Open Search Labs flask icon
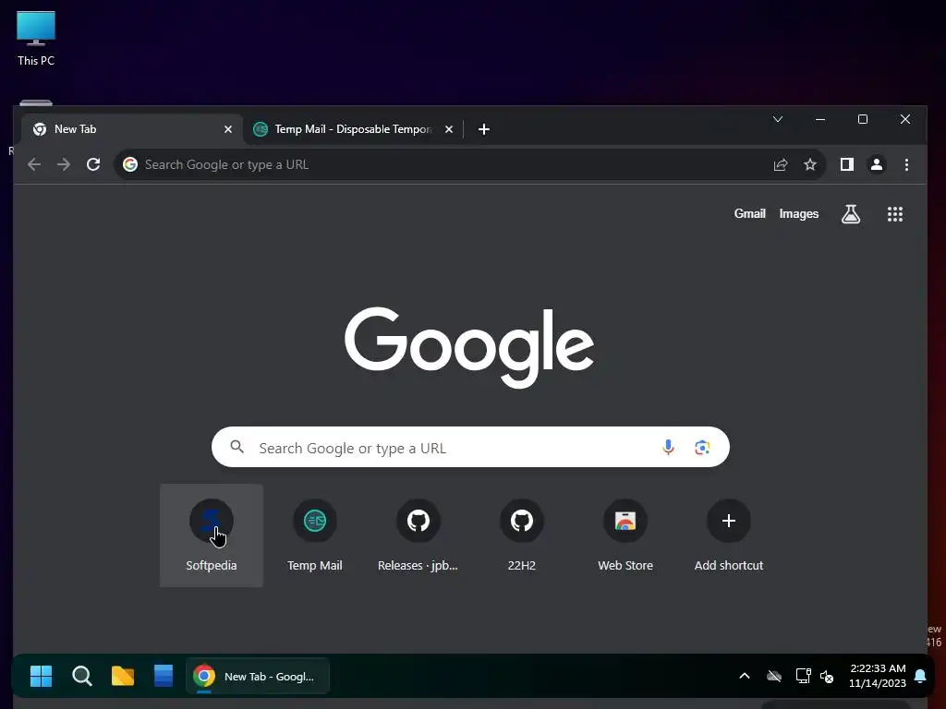The height and width of the screenshot is (709, 946). coord(851,214)
